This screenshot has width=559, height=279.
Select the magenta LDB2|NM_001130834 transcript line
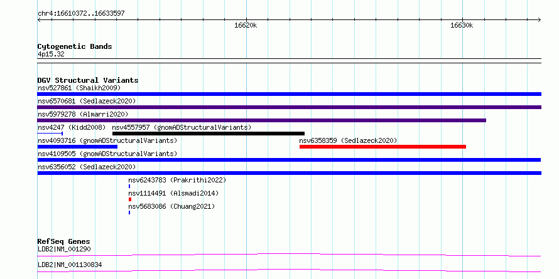click(x=289, y=270)
